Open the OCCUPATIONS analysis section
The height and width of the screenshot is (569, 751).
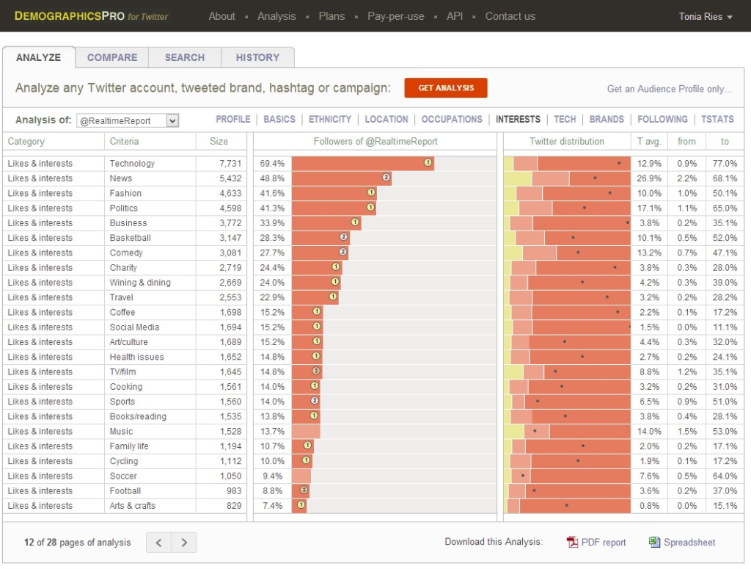pos(452,120)
